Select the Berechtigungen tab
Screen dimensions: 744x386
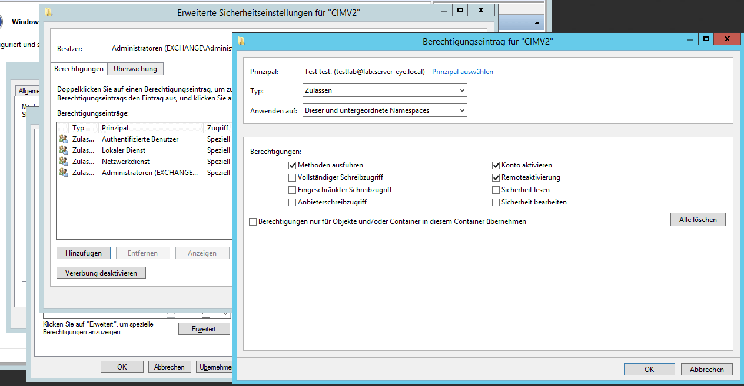(x=78, y=69)
